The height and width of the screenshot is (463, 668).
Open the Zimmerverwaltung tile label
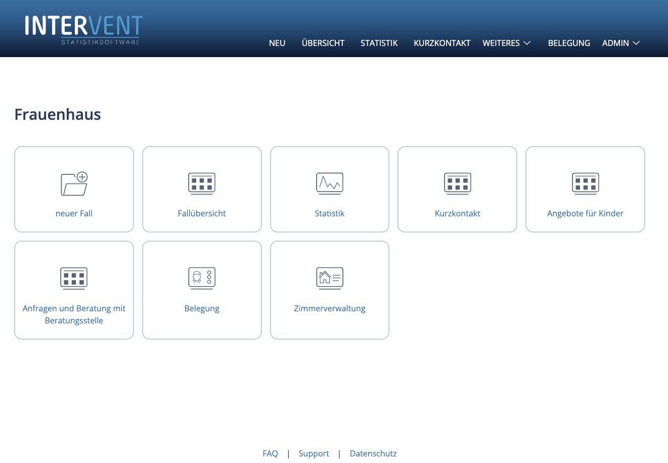click(330, 308)
